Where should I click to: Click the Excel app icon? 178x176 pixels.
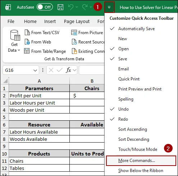tap(8, 7)
